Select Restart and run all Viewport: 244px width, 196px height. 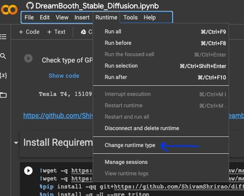pyautogui.click(x=161, y=117)
